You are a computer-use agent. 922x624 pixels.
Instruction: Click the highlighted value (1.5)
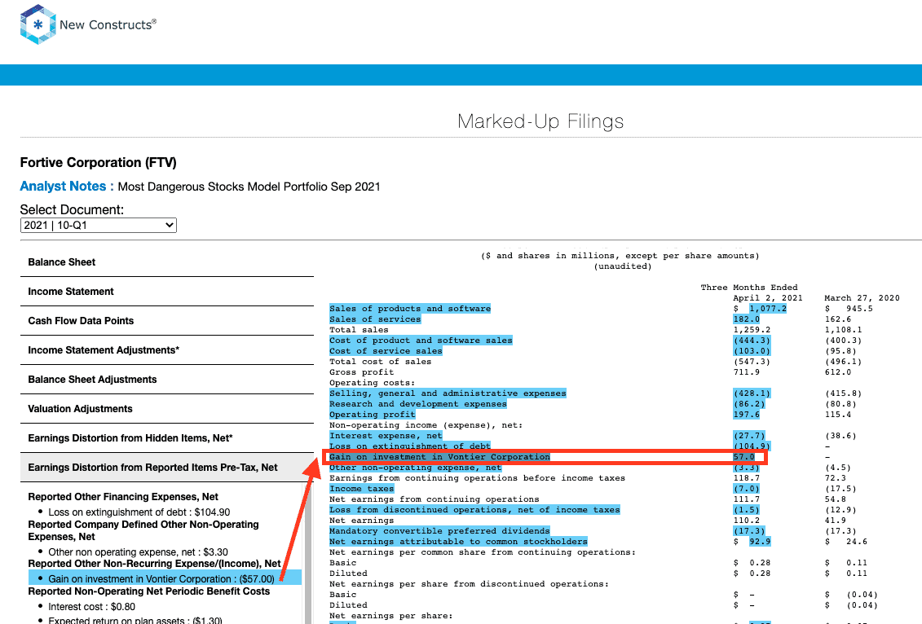(746, 509)
